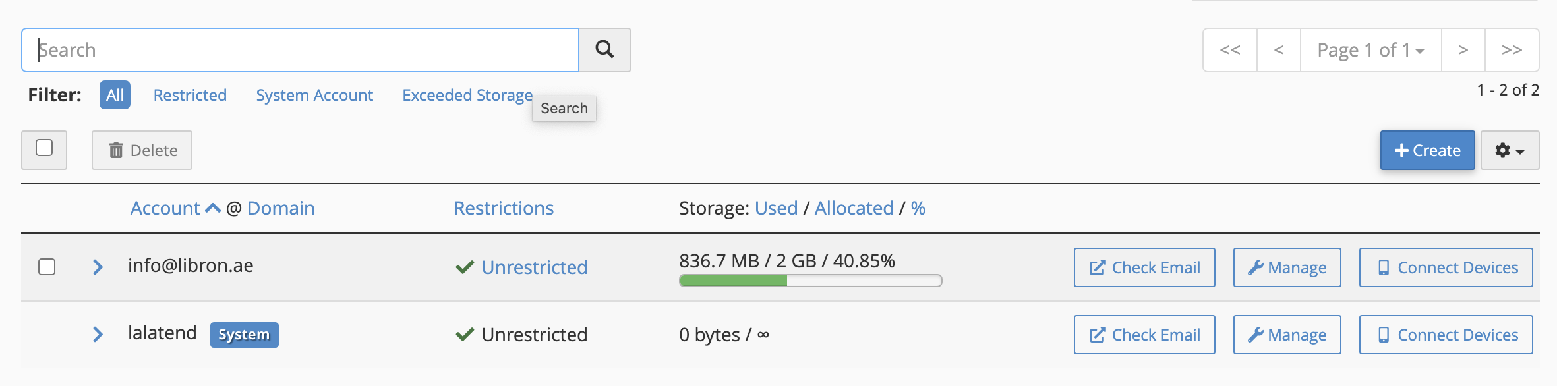Toggle the select-all accounts checkbox

(x=44, y=148)
